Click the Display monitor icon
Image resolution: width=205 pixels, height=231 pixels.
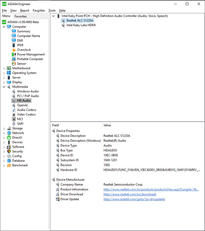click(9, 82)
